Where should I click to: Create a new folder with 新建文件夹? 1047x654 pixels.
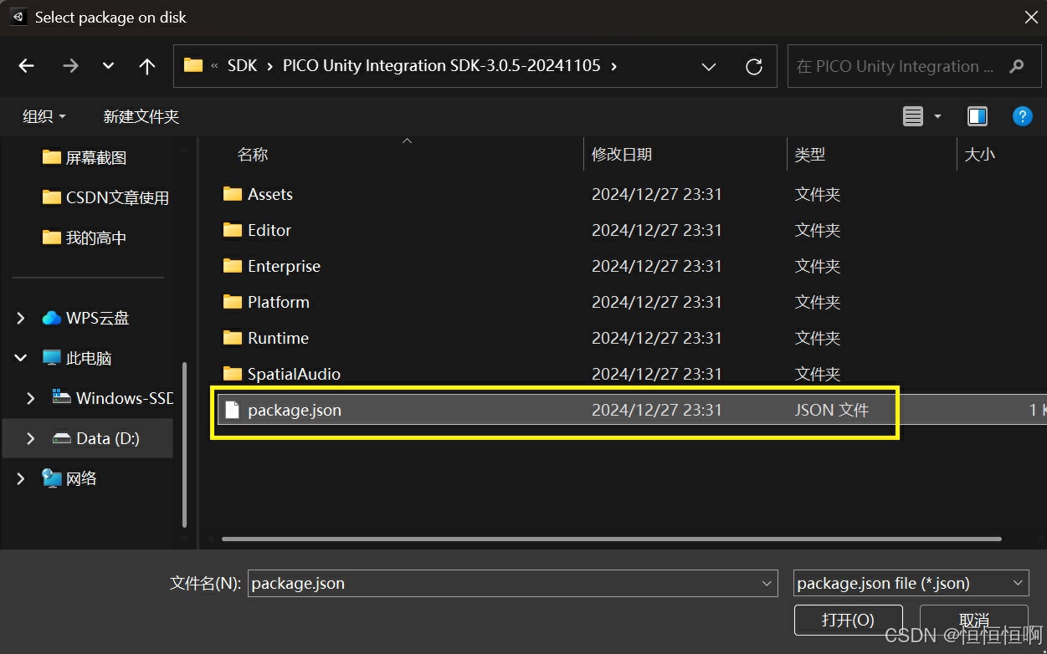141,116
